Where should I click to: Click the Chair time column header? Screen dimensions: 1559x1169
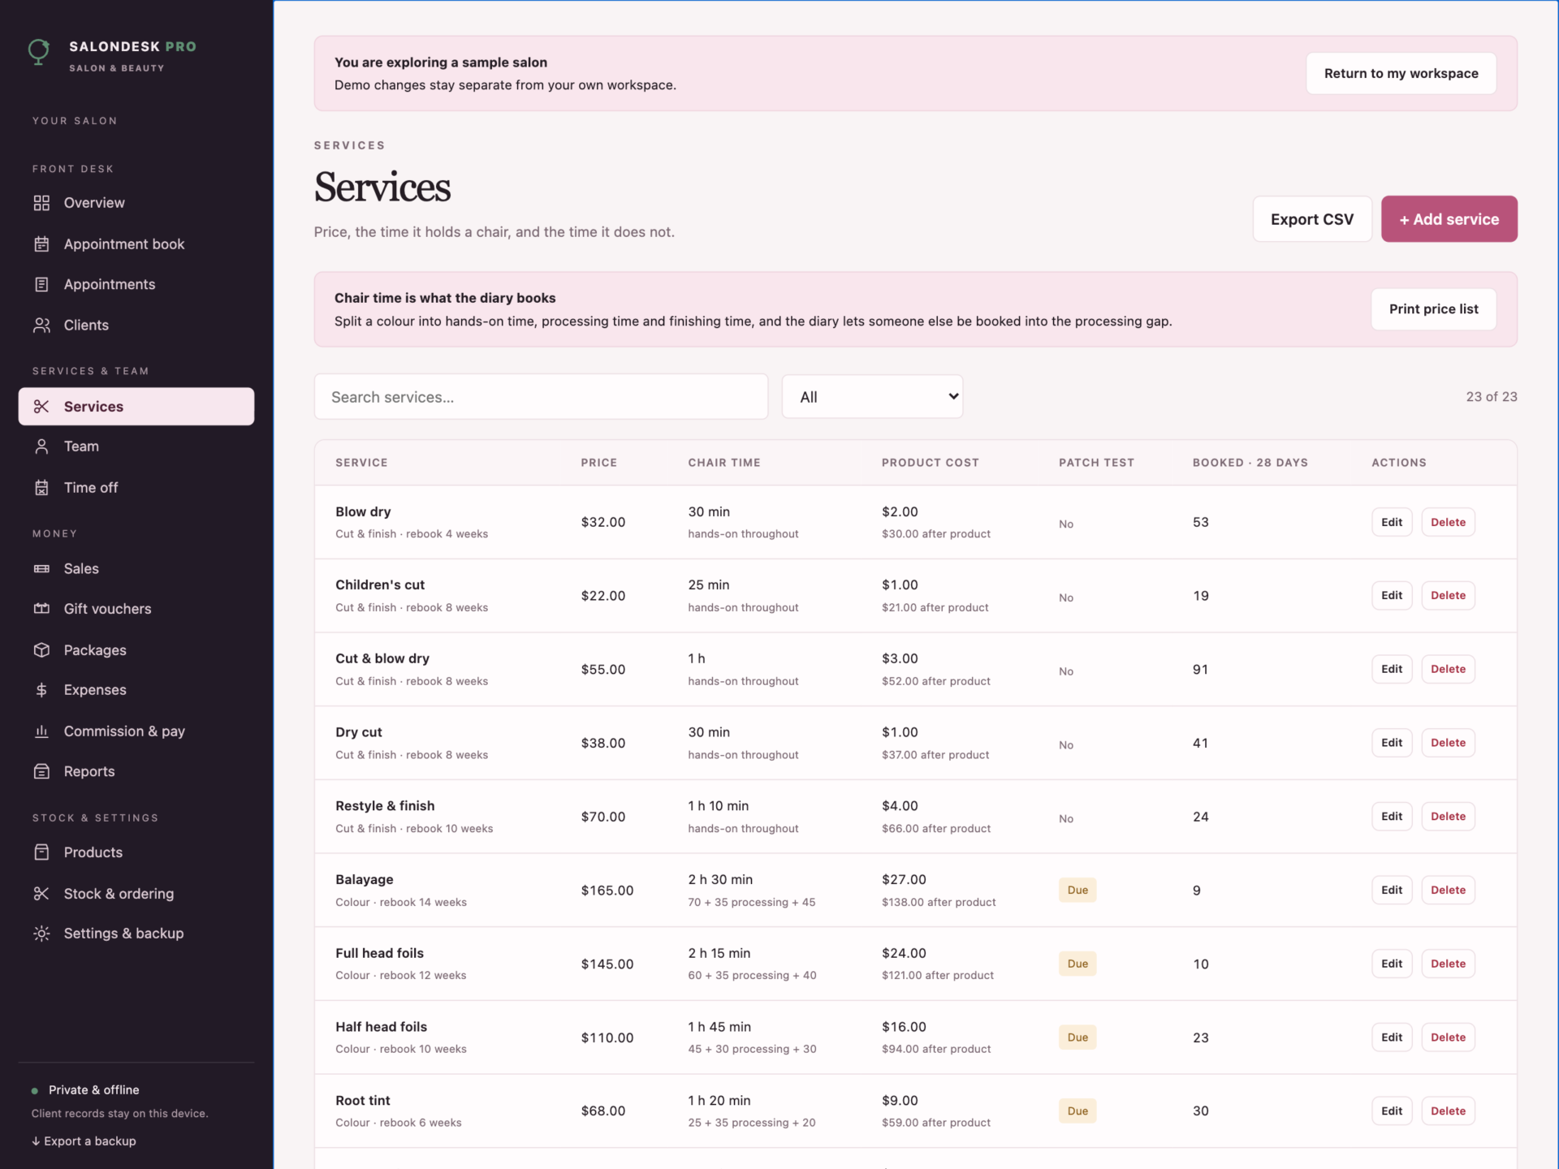tap(724, 463)
